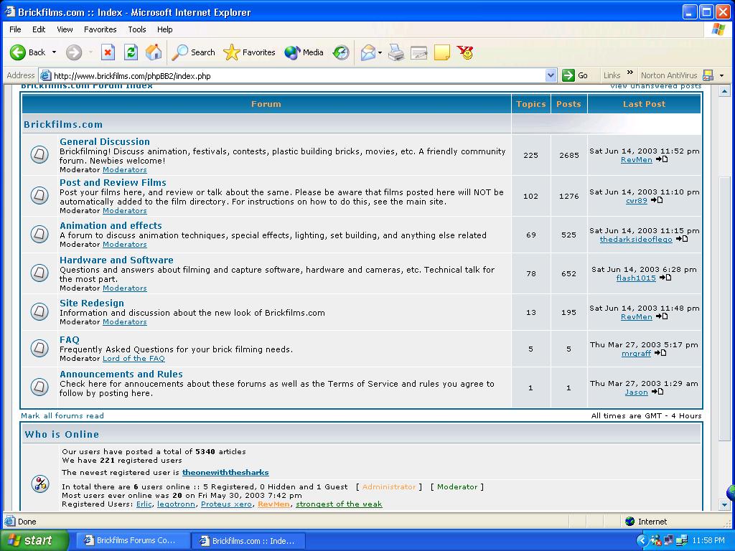The height and width of the screenshot is (551, 735).
Task: Open the online user legotronn profile
Action: pyautogui.click(x=177, y=504)
